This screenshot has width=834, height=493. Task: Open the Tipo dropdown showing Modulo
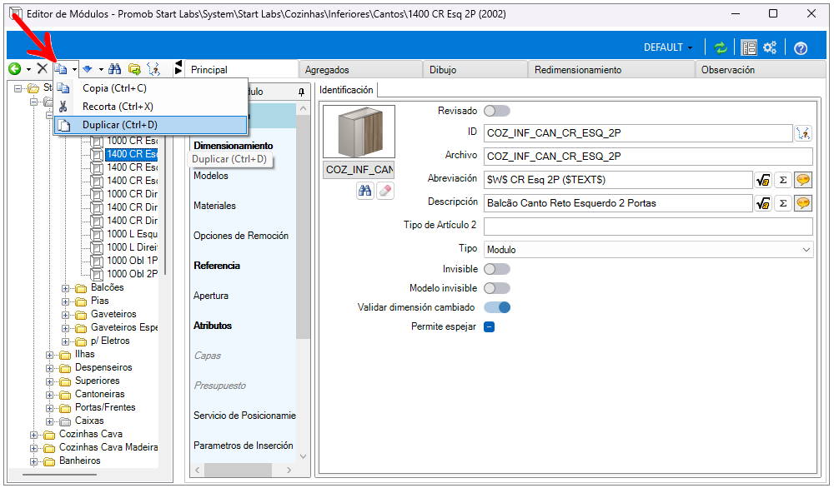pyautogui.click(x=648, y=249)
